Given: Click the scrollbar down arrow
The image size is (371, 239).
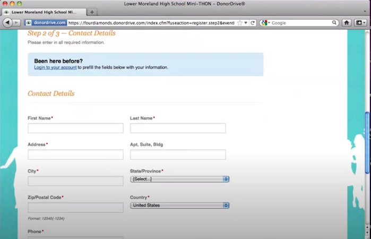Looking at the screenshot, I should pos(367,233).
